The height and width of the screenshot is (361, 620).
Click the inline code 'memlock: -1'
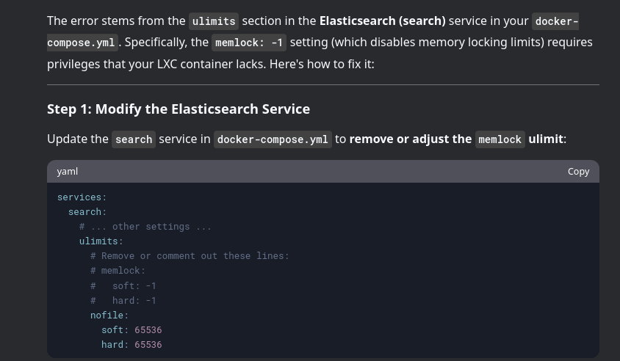coord(249,43)
